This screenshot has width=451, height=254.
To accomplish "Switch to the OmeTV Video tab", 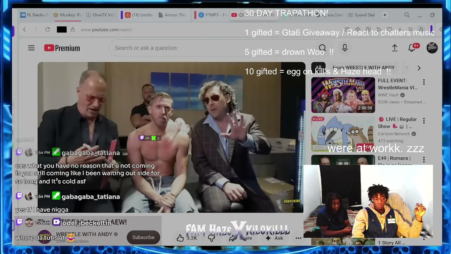I will [x=101, y=15].
